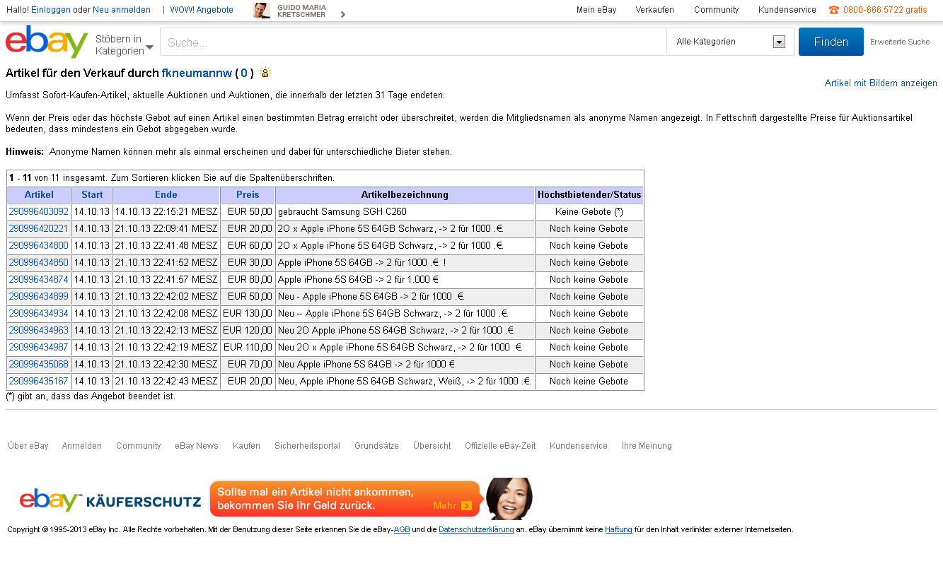
Task: Click the new member icon beside fkneumannw
Action: (x=265, y=72)
